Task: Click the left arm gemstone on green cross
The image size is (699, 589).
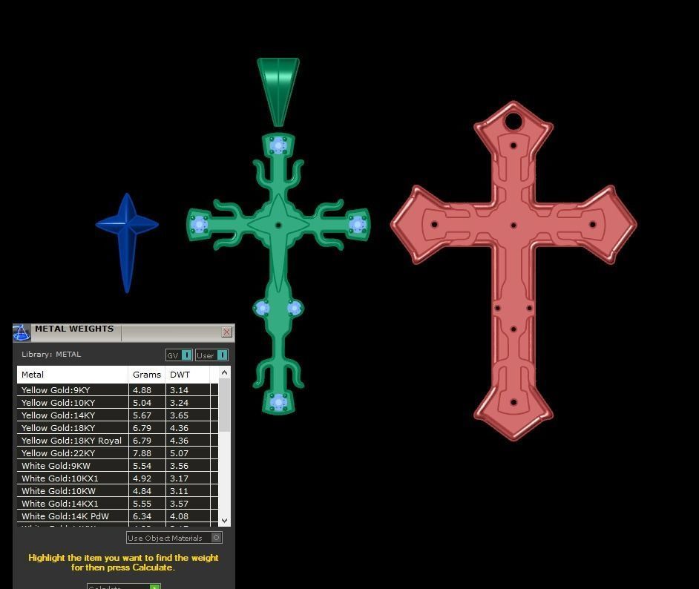Action: (x=199, y=224)
